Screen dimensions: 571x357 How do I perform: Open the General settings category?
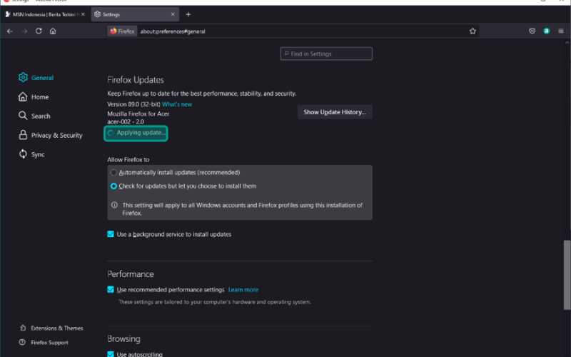(x=36, y=78)
